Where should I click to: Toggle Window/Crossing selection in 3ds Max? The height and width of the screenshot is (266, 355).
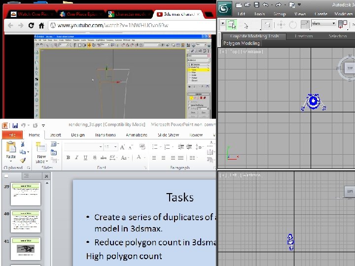(x=267, y=25)
